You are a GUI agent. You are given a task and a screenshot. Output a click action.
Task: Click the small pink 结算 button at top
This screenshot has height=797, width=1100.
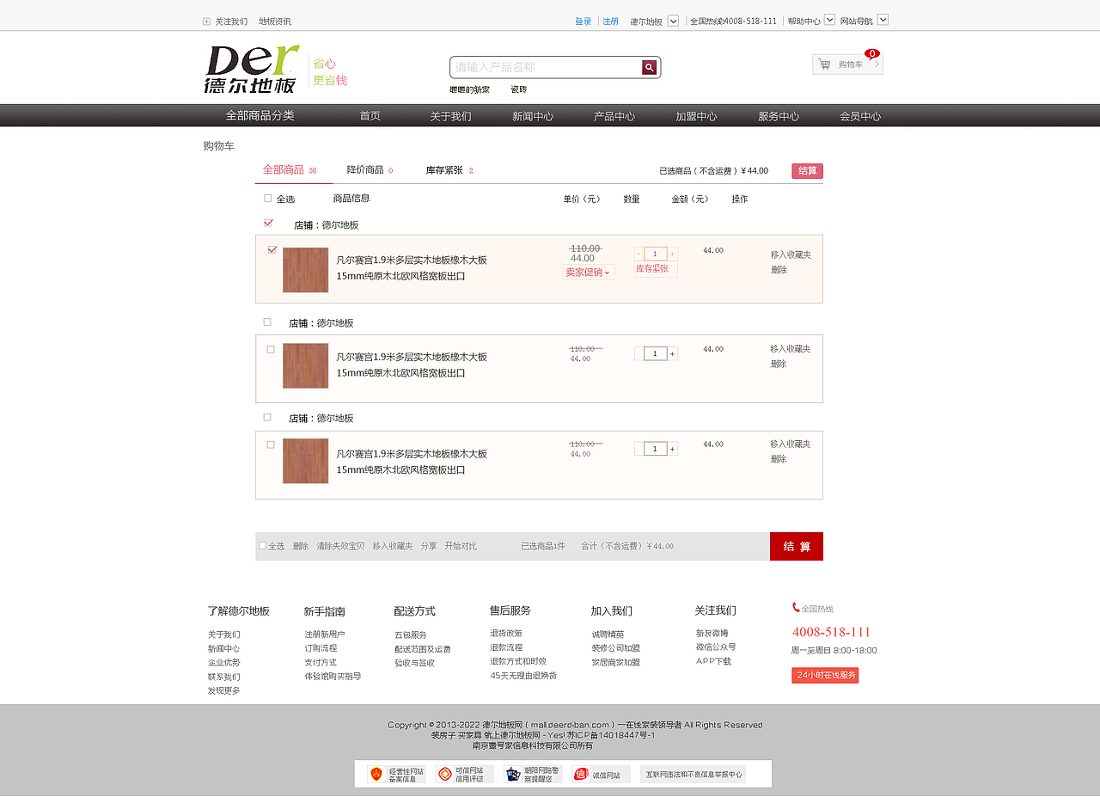pyautogui.click(x=808, y=171)
